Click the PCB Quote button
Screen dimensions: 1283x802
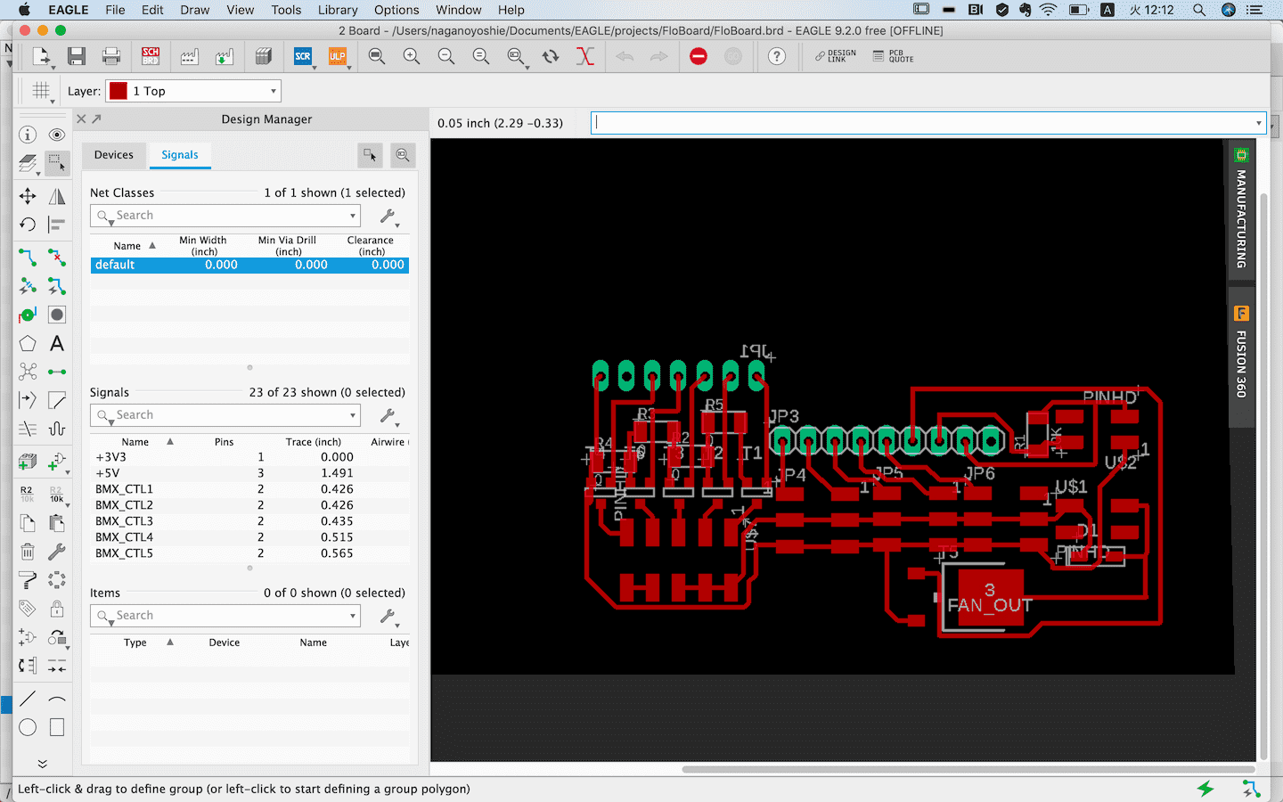click(x=894, y=56)
